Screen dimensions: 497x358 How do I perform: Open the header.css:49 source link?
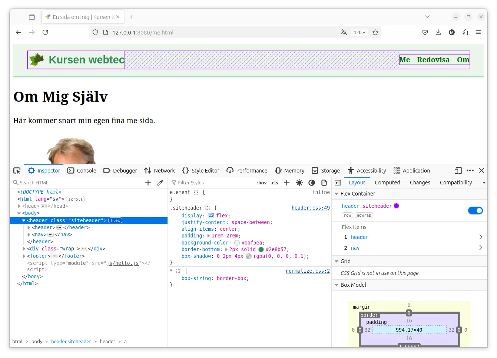coord(311,208)
